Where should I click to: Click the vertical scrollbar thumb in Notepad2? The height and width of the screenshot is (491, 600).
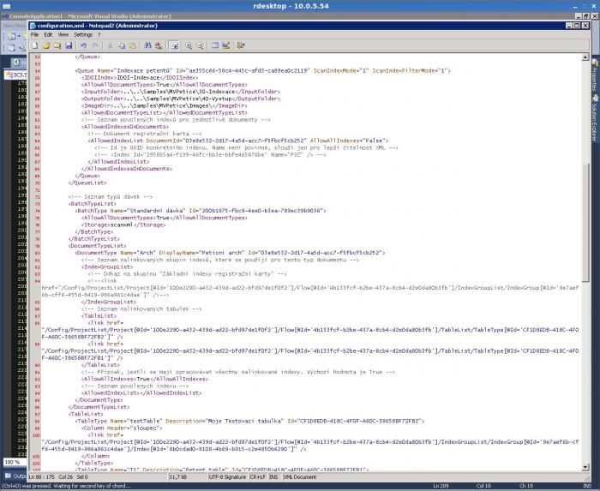pos(585,223)
